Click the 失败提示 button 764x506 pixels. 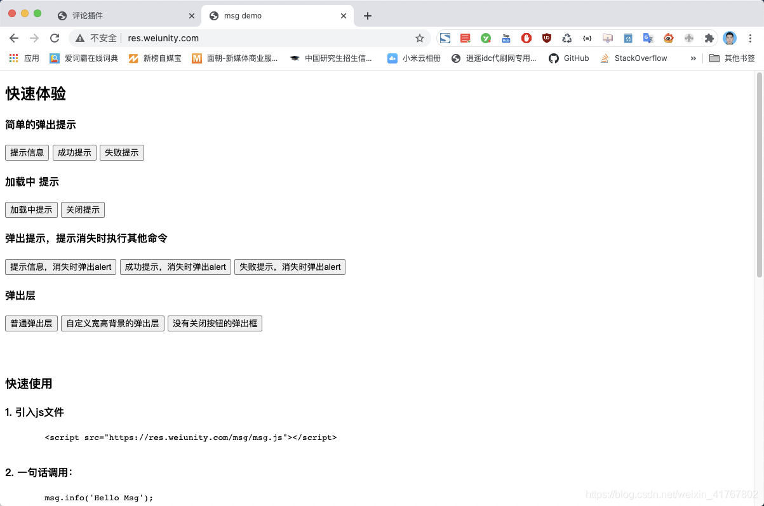coord(122,152)
